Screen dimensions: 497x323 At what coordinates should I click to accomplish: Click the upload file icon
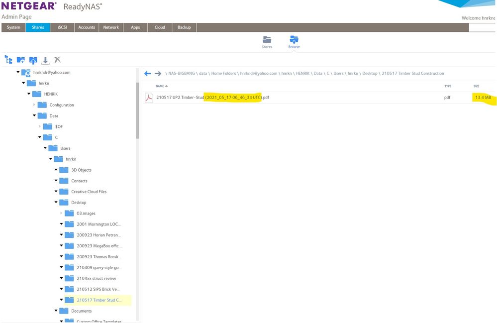(33, 60)
